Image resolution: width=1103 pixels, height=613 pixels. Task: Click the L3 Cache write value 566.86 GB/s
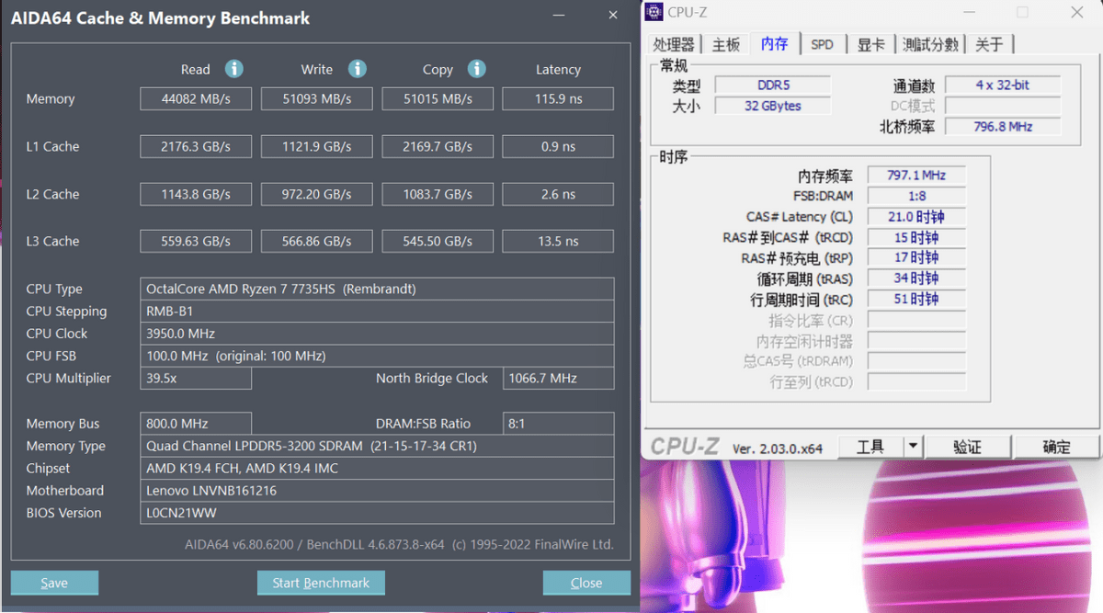coord(317,241)
